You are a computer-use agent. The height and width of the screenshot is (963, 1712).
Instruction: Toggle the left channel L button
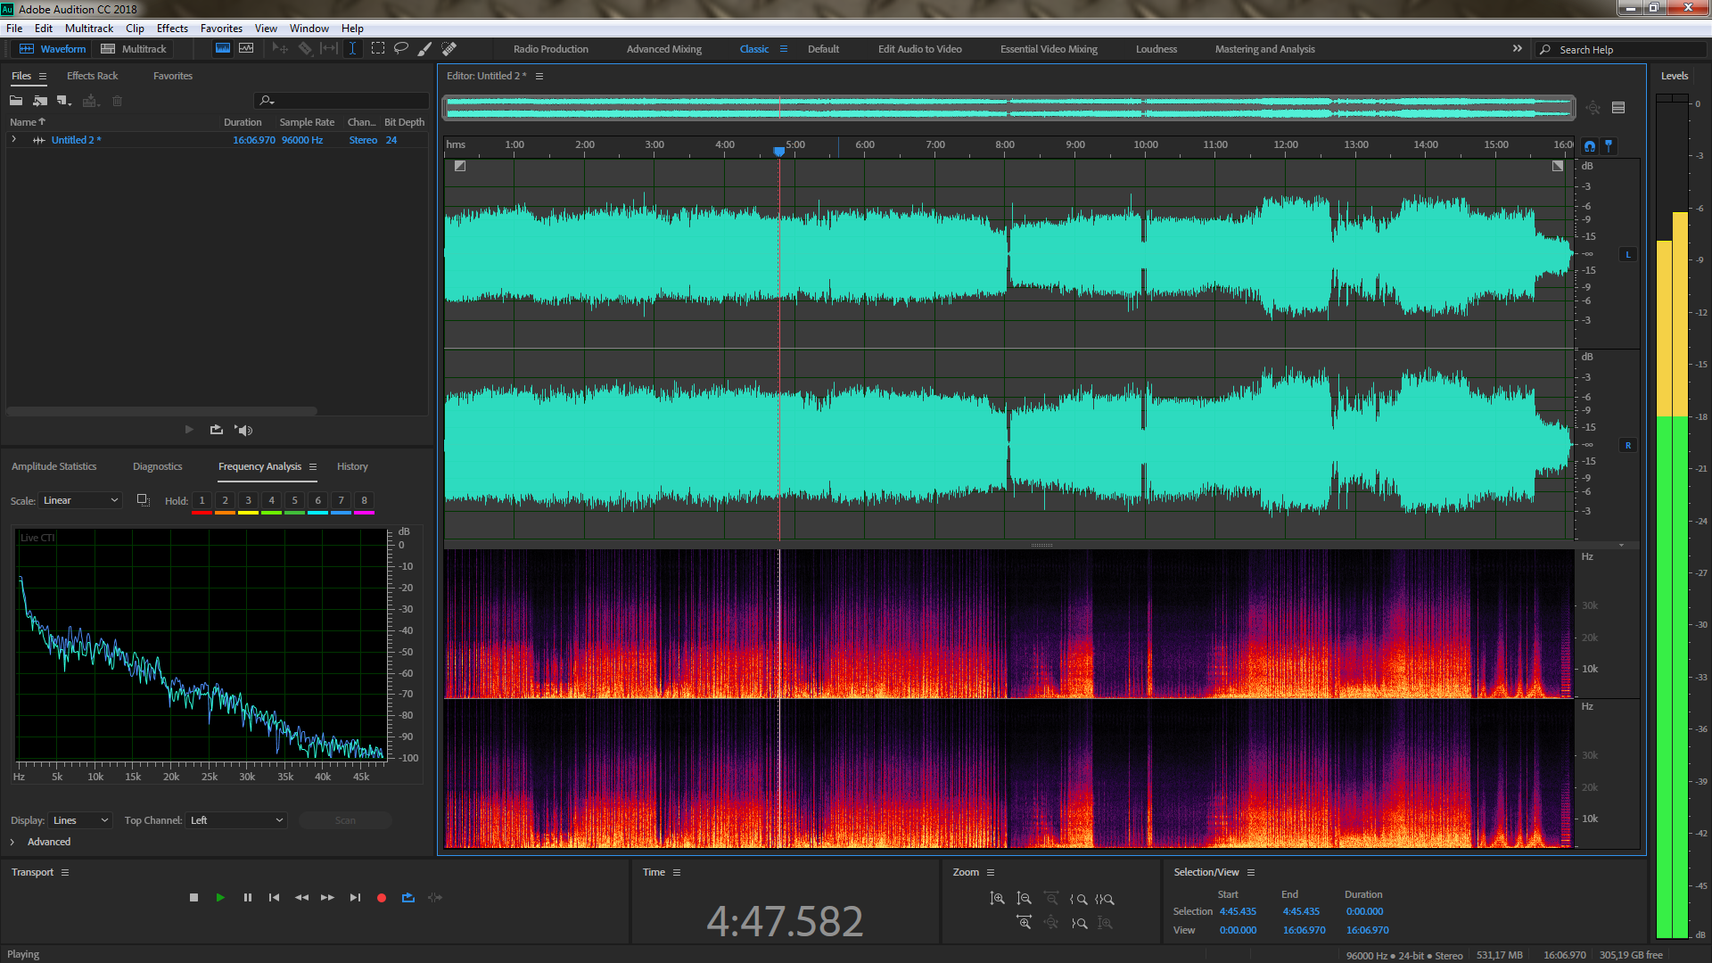pos(1628,255)
